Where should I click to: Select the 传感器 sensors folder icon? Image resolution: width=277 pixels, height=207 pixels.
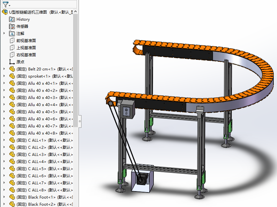pyautogui.click(x=12, y=26)
